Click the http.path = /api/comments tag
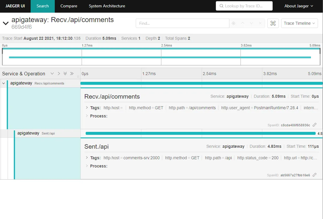Viewport: 323px width, 219px height. [192, 108]
